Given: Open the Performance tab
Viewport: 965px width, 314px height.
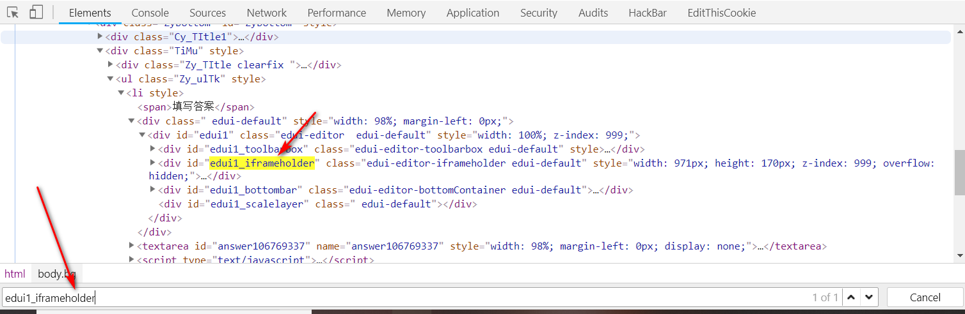Looking at the screenshot, I should point(337,13).
